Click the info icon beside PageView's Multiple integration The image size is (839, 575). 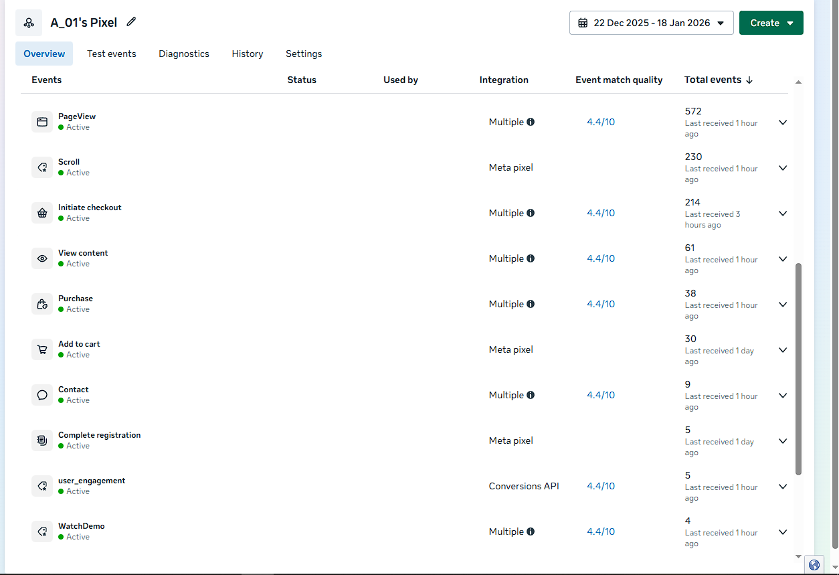point(531,122)
